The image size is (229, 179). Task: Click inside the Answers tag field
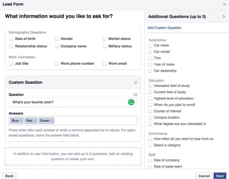tap(73, 121)
